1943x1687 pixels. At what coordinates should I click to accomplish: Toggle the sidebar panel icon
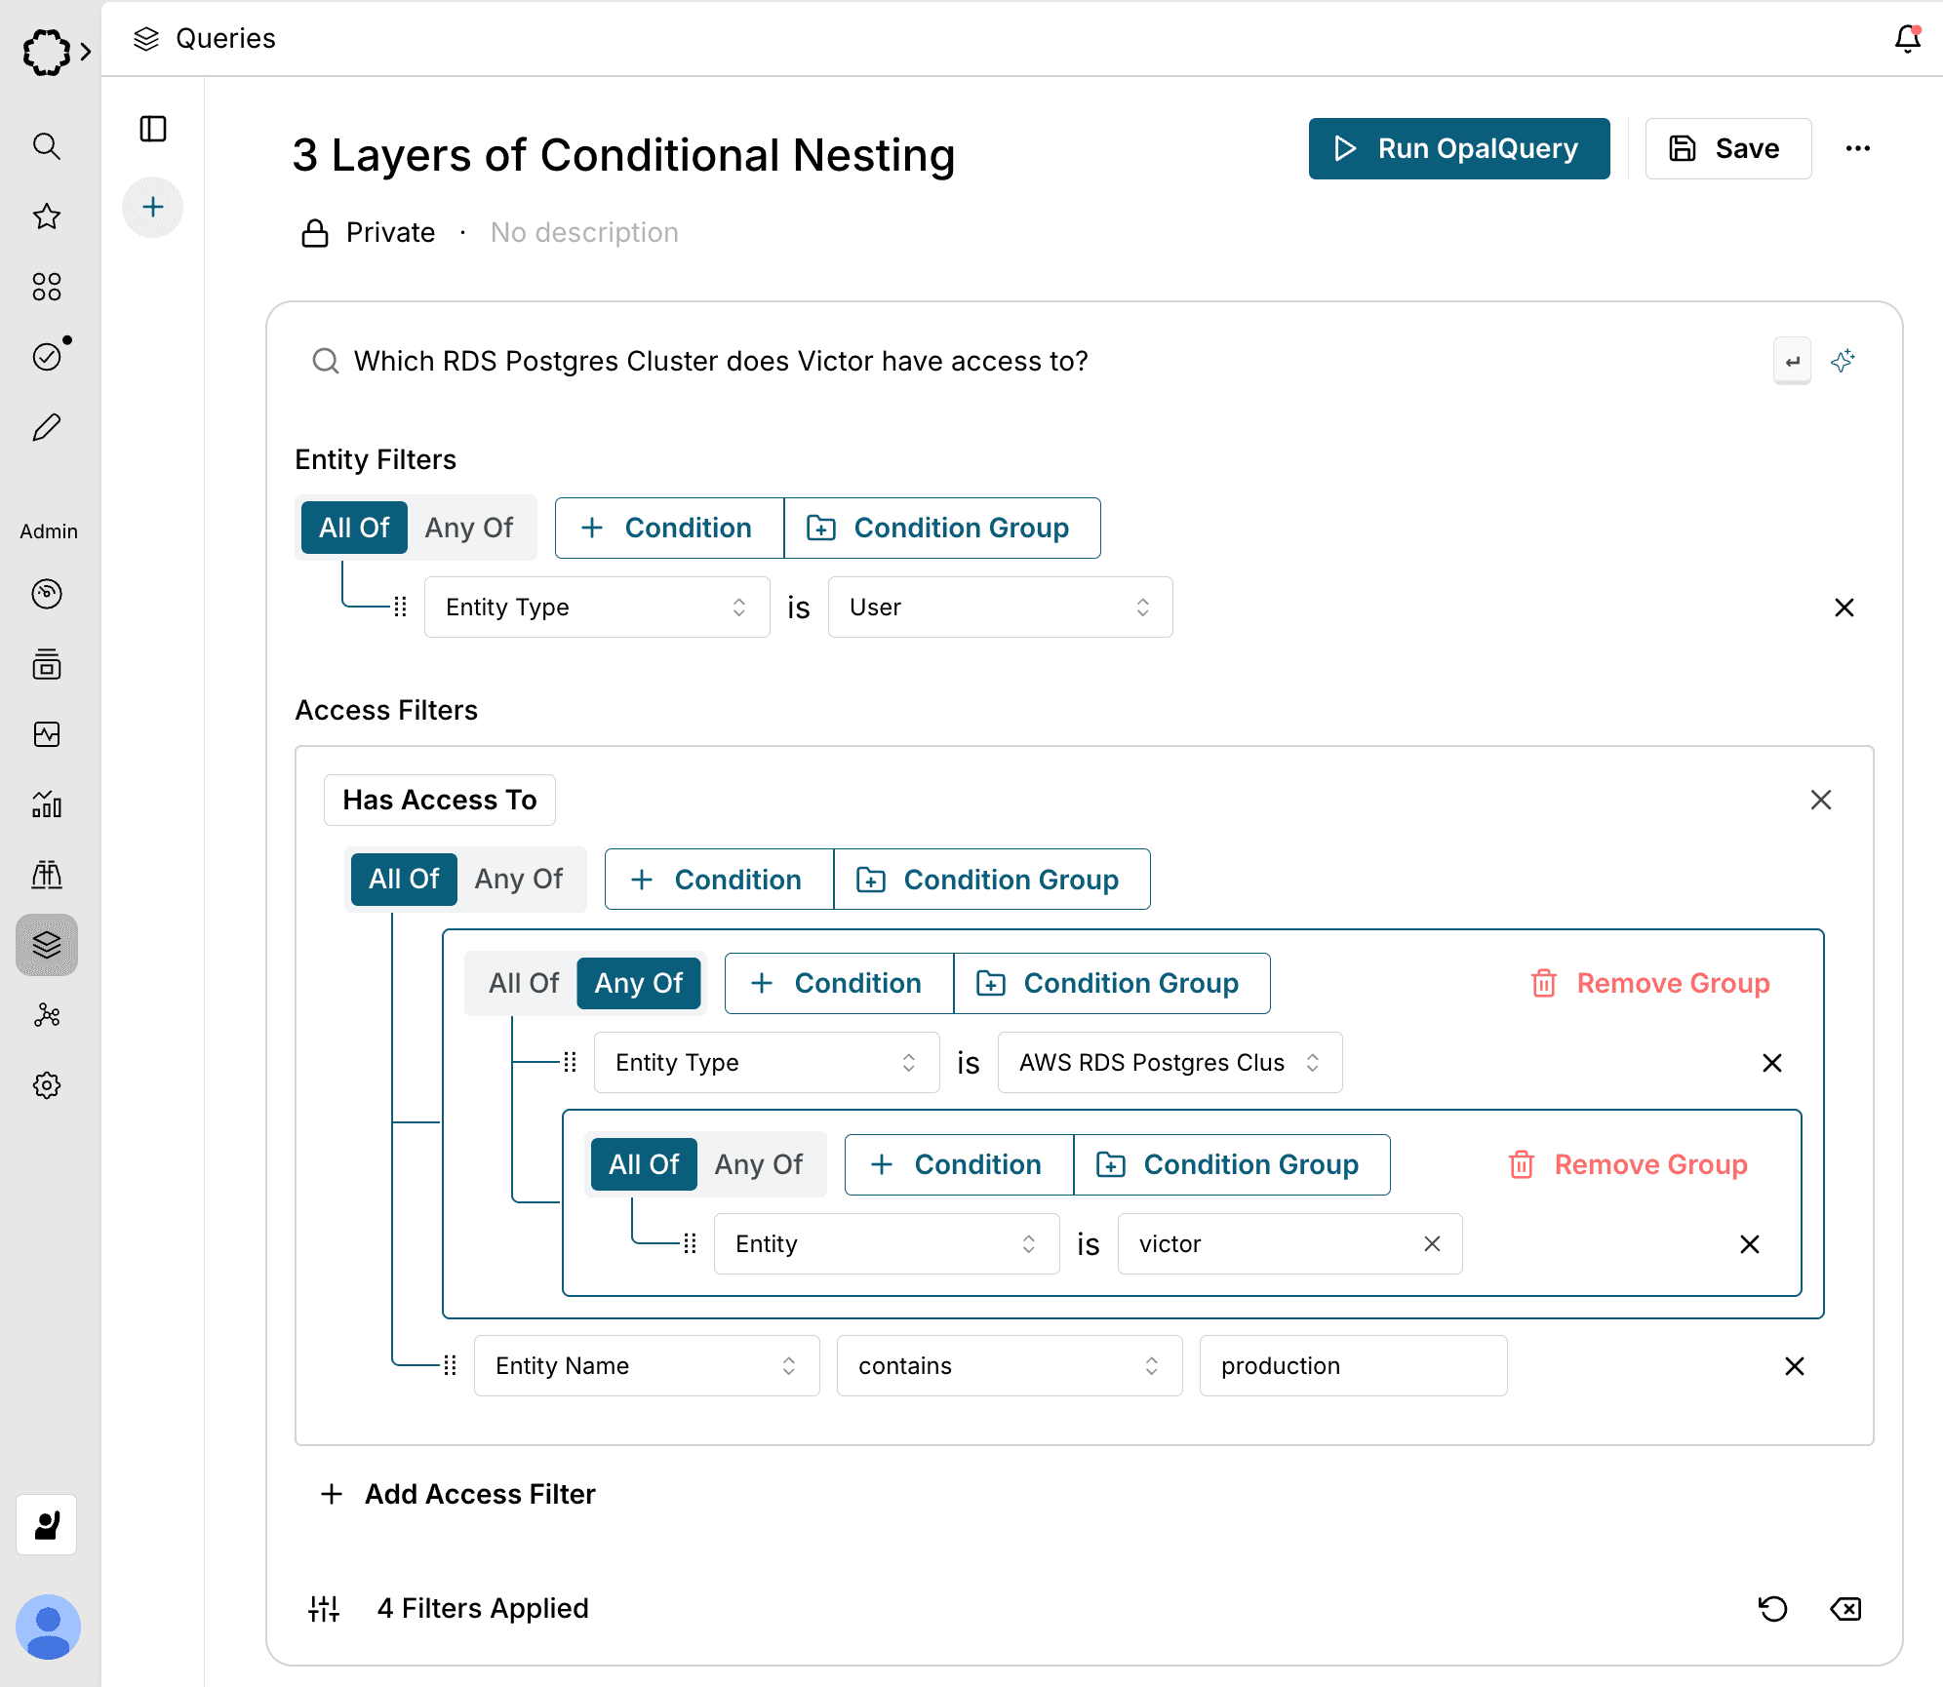(x=153, y=129)
